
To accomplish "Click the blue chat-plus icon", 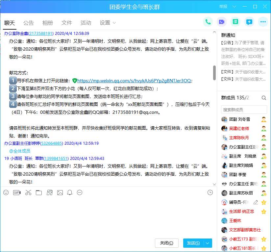I will [249, 22].
